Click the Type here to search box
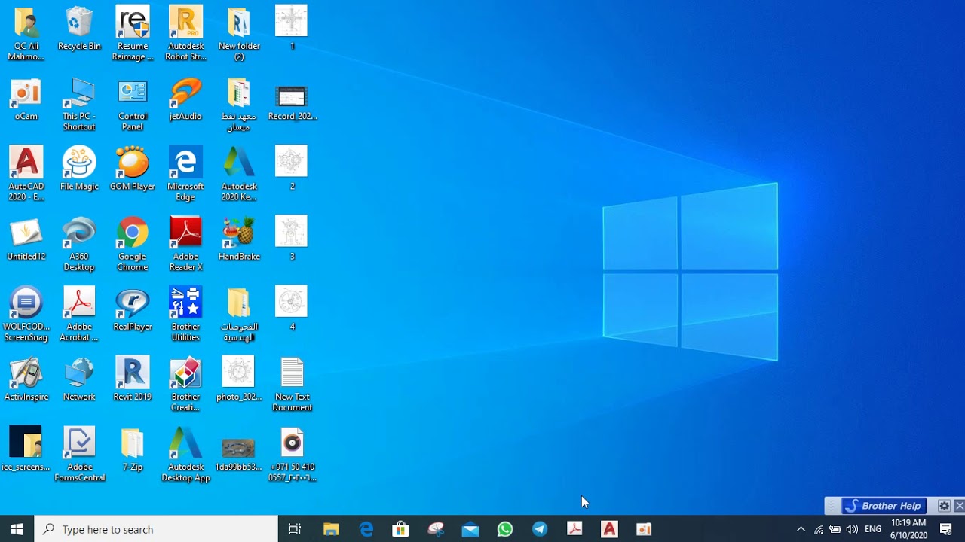 (156, 529)
